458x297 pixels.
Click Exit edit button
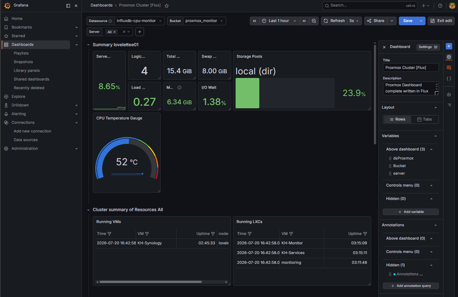coord(441,21)
